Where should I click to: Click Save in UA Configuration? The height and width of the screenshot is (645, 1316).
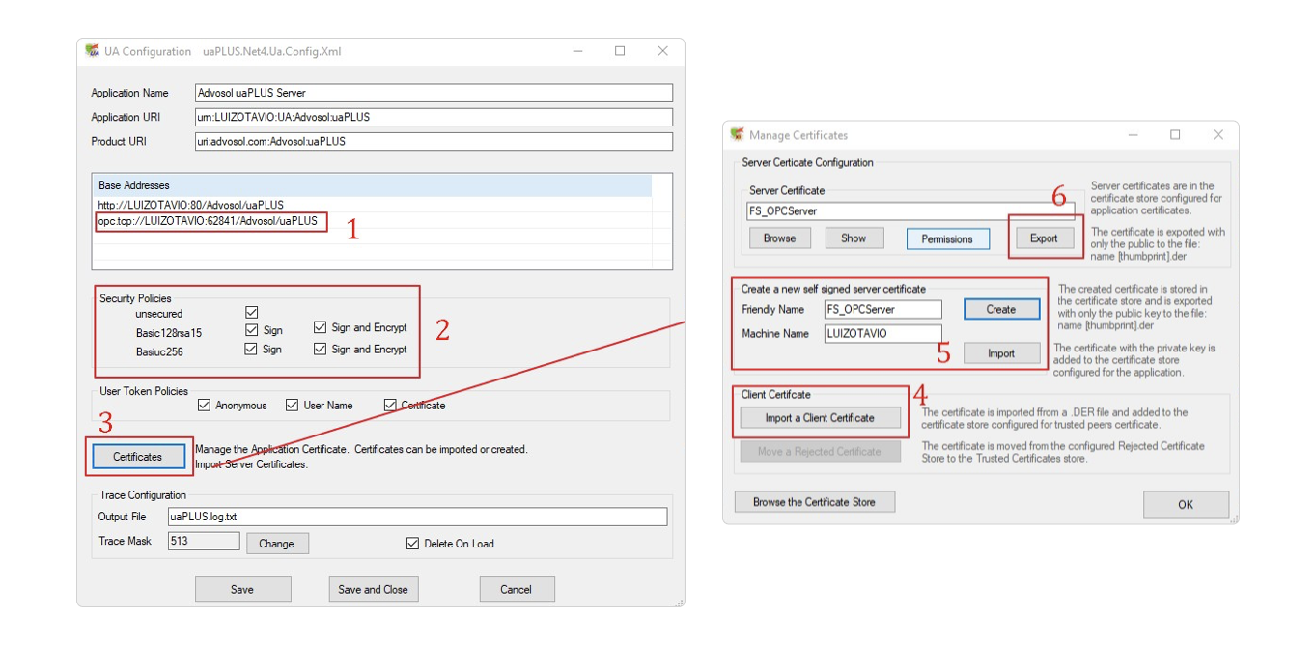click(242, 589)
